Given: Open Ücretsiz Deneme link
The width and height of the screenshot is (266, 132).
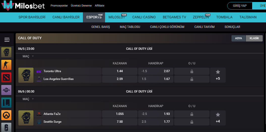Looking at the screenshot, I should click(81, 6).
